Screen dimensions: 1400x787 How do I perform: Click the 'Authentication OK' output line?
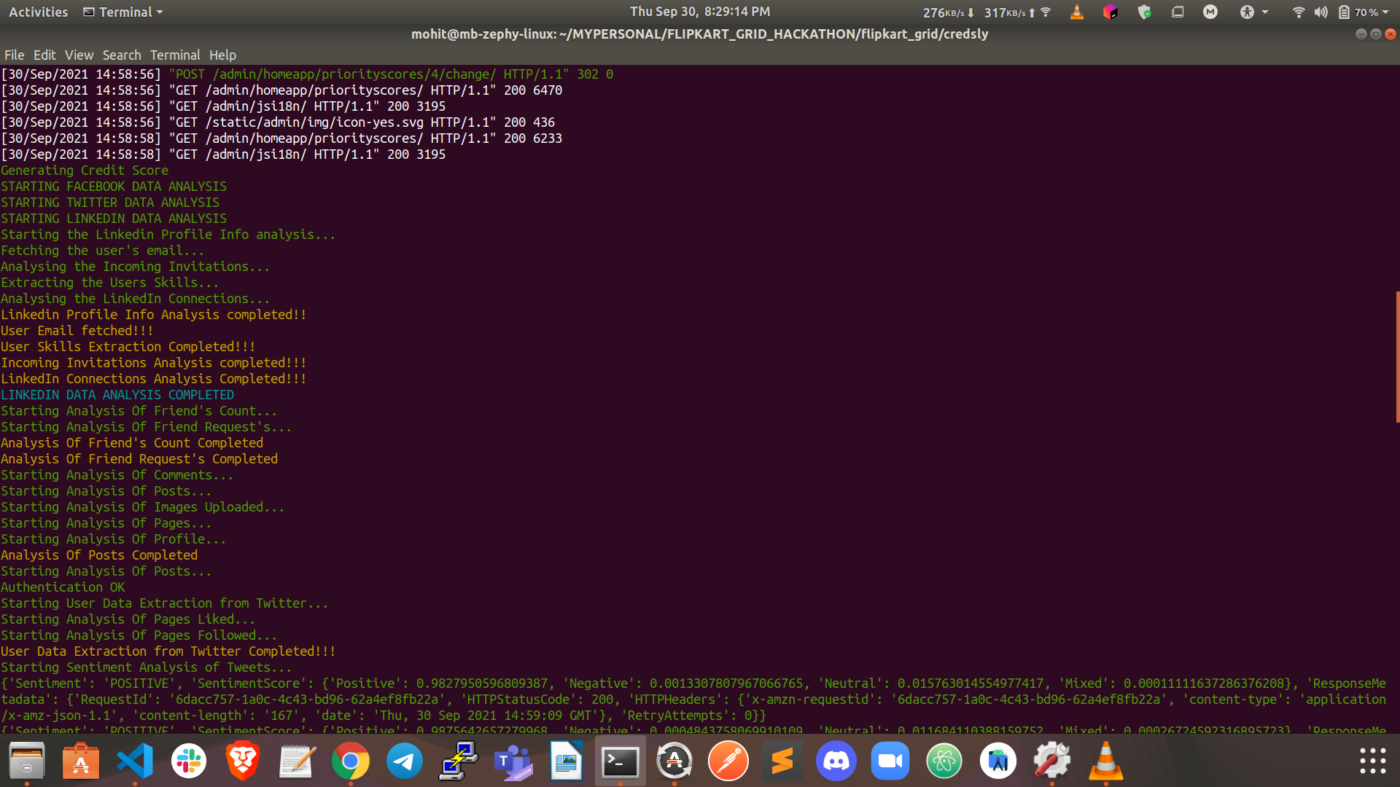click(63, 587)
